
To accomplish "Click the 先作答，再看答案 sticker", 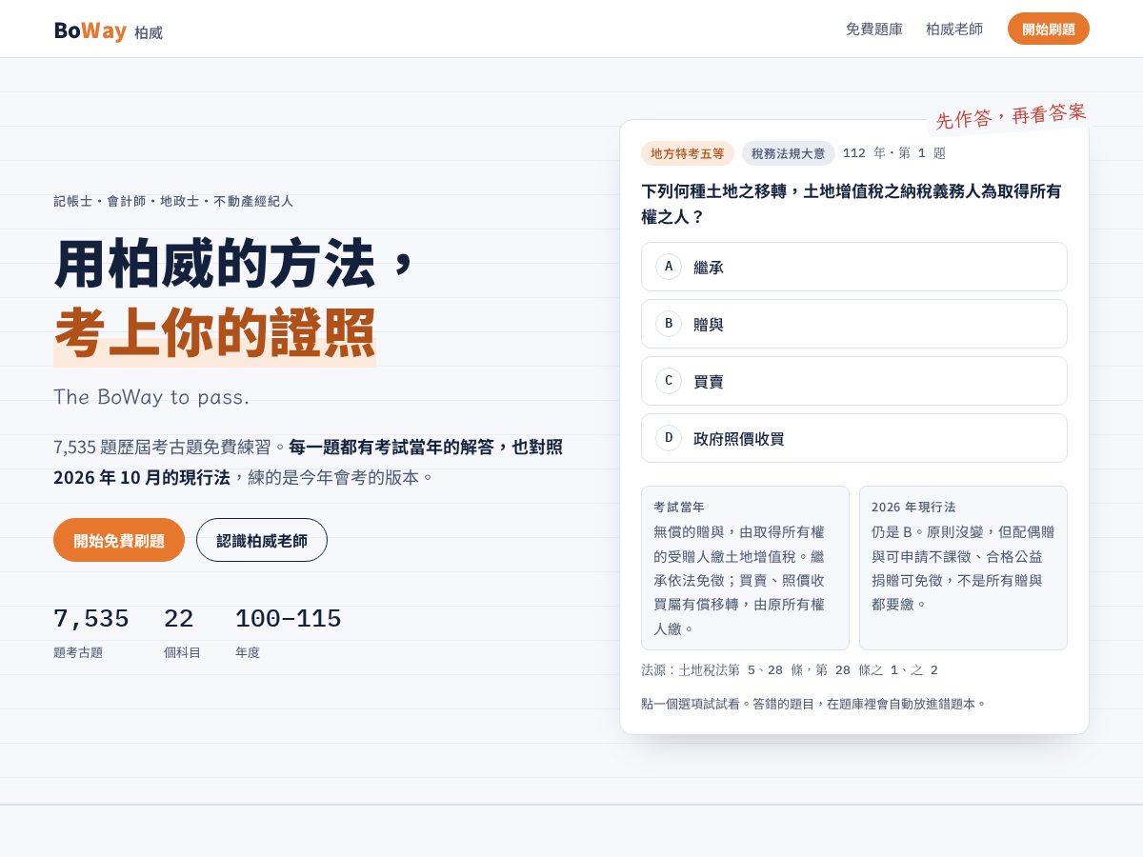I will (x=1011, y=116).
